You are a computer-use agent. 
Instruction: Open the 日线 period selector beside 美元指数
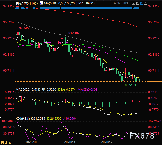[x=33, y=3]
